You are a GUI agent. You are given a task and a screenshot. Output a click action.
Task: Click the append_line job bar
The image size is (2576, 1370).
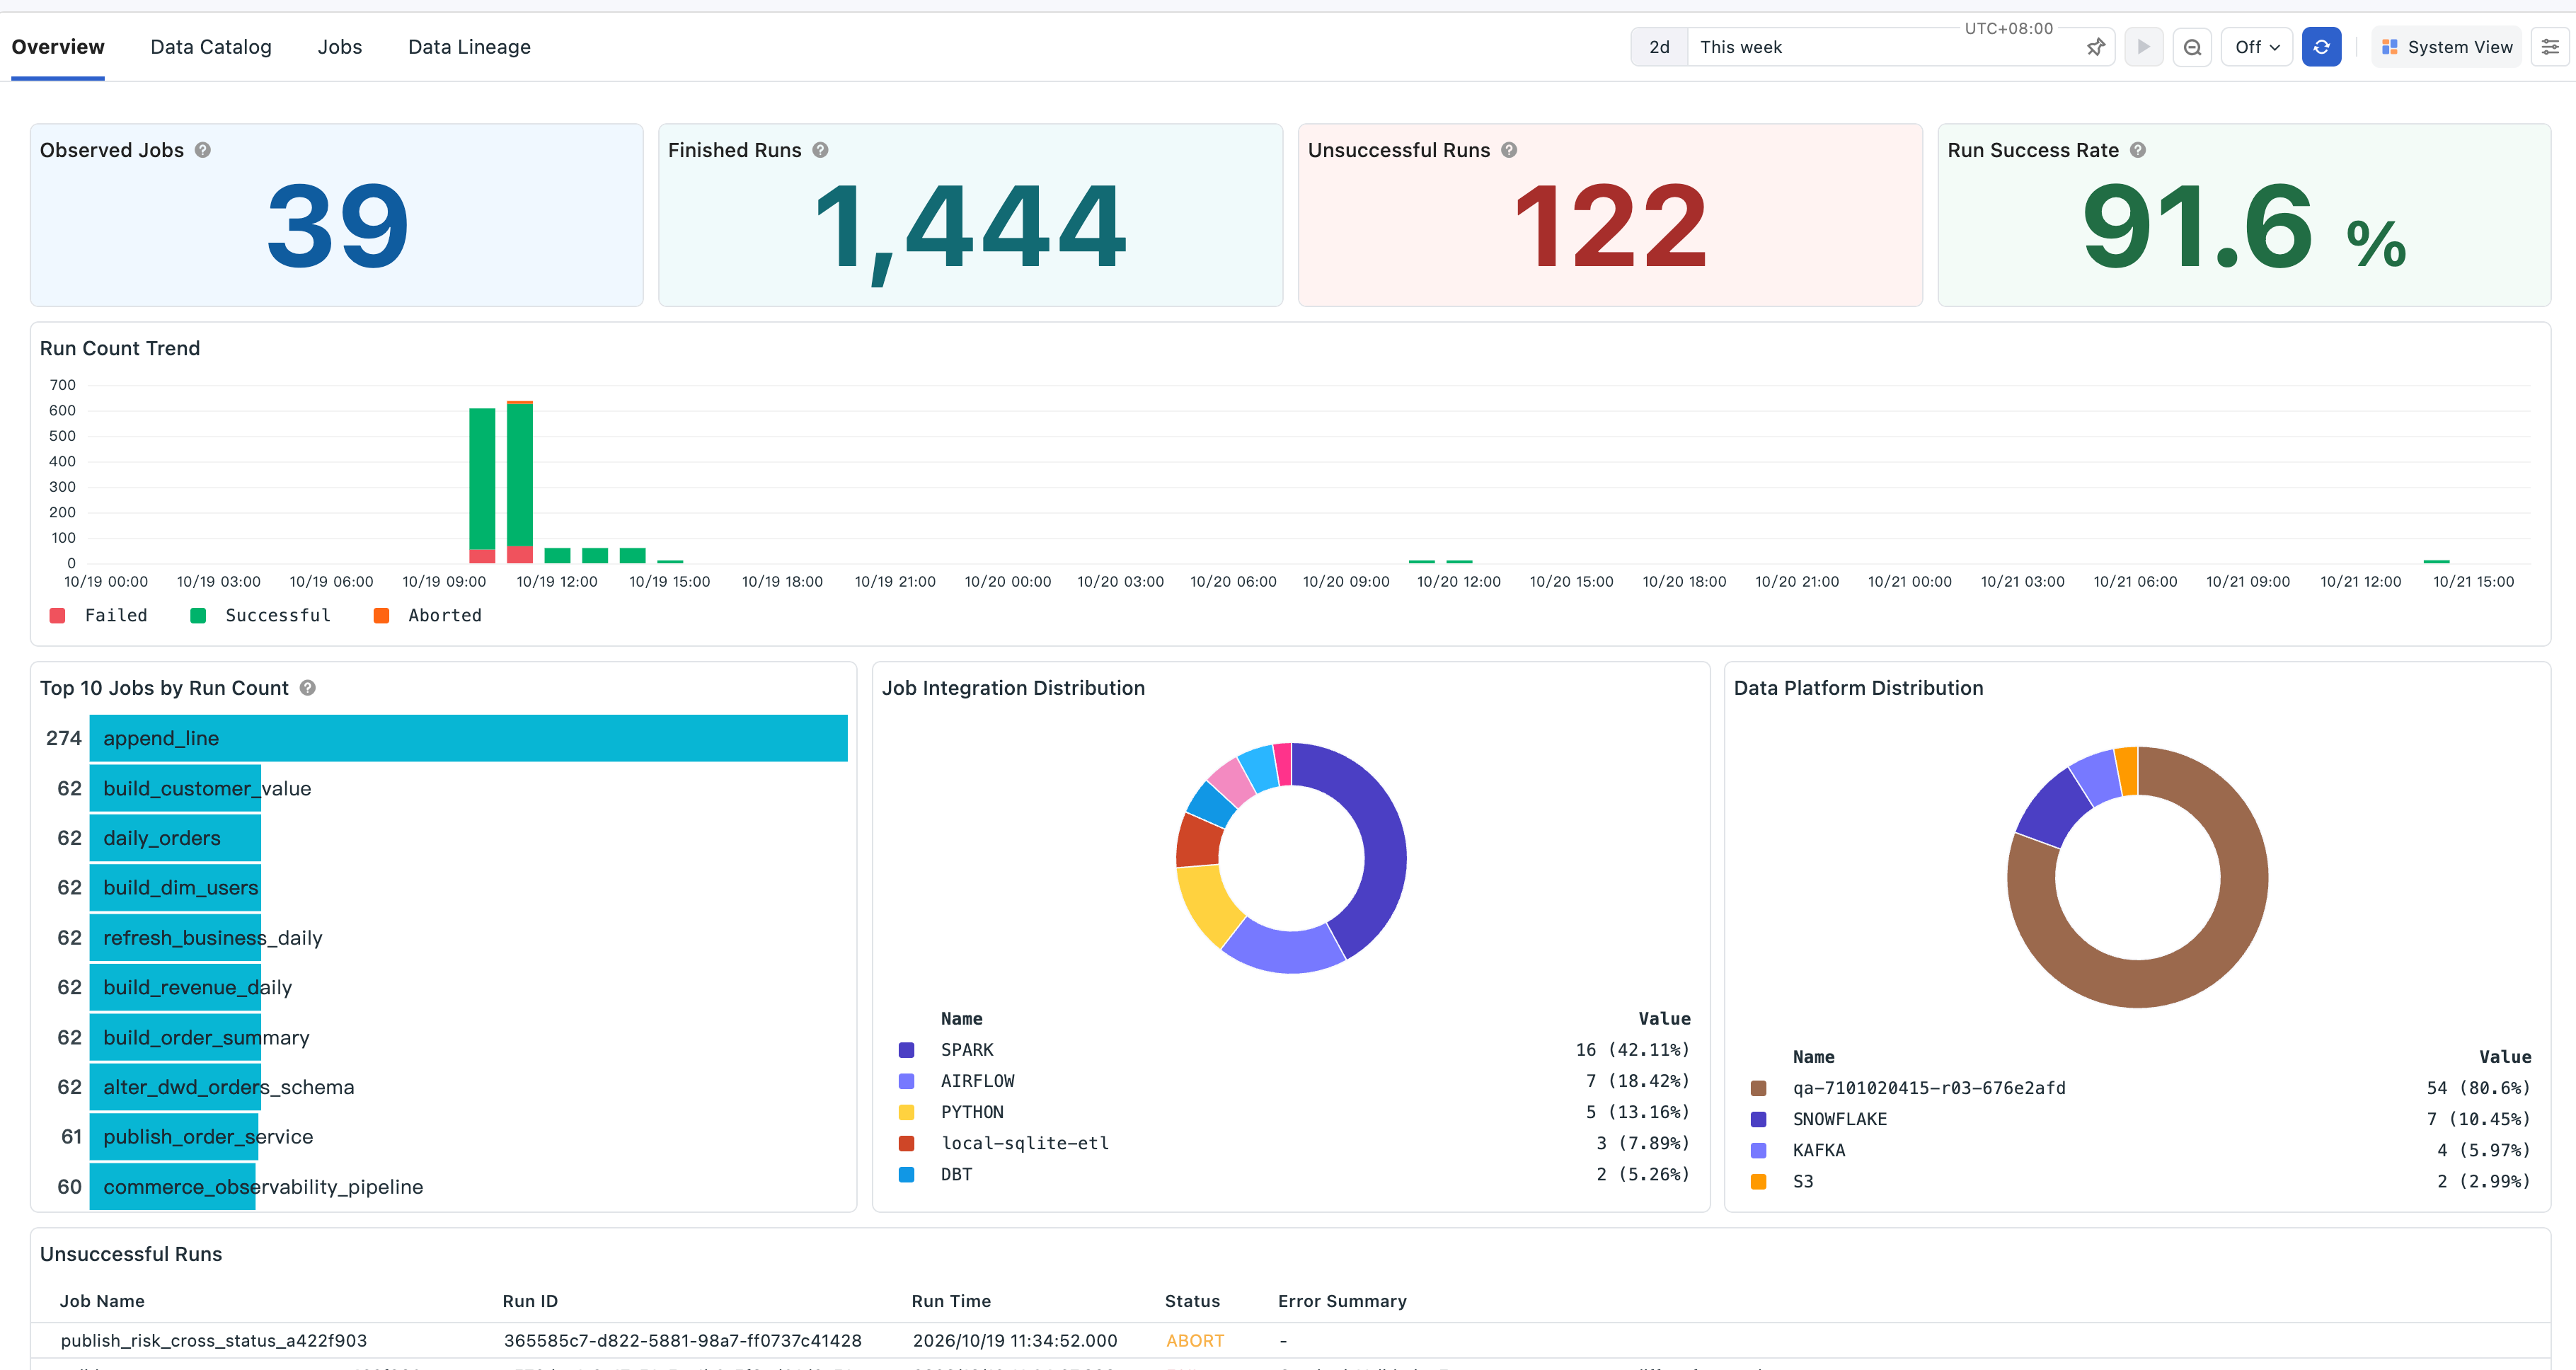468,738
